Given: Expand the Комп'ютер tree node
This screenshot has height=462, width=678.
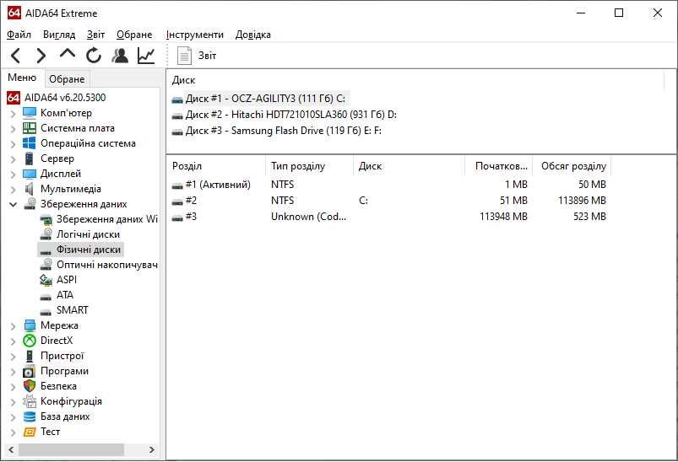Looking at the screenshot, I should [x=13, y=114].
